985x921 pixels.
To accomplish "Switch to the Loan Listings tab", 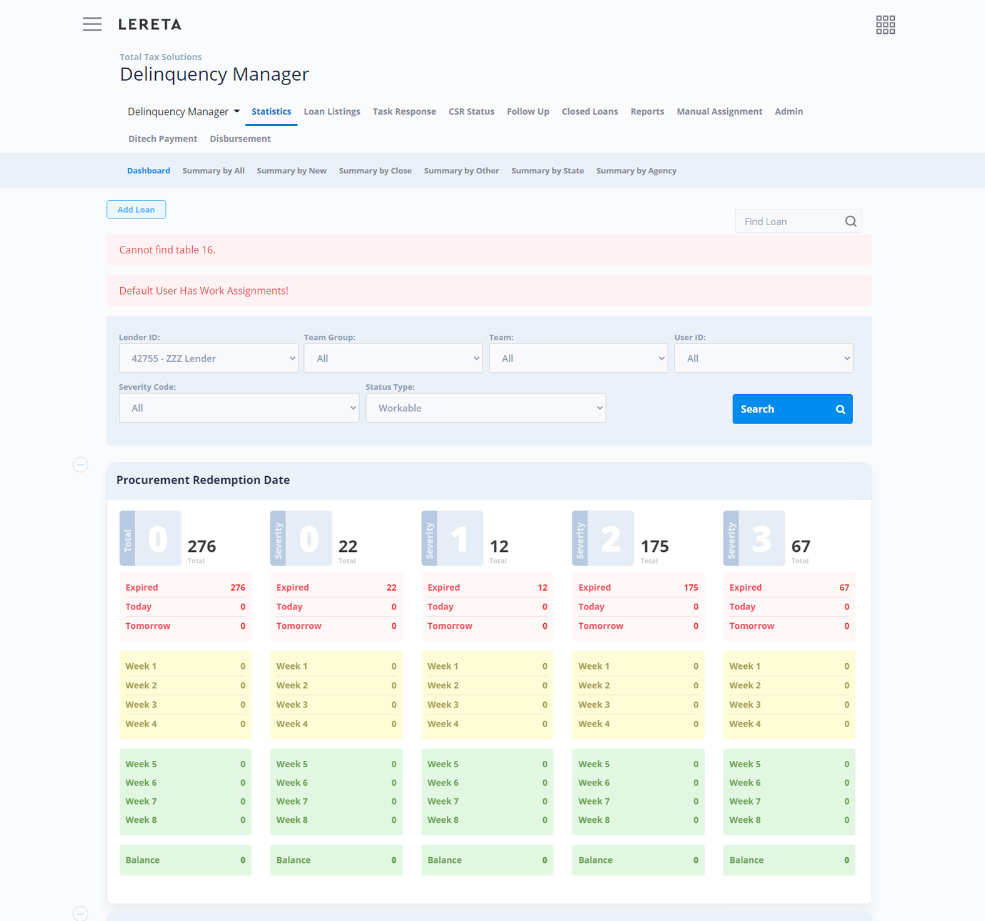I will (332, 111).
